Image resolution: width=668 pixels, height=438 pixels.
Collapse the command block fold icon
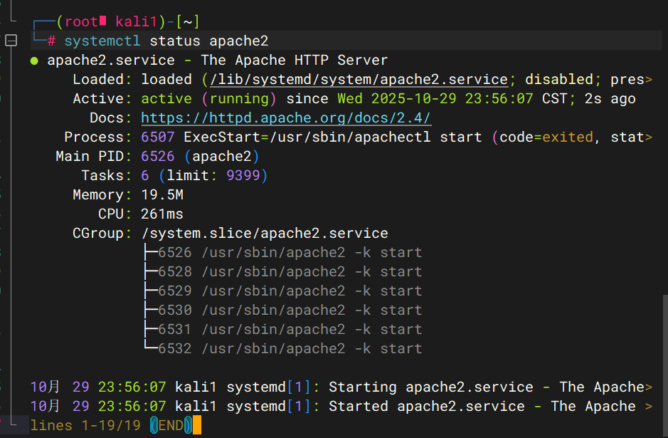[x=11, y=41]
